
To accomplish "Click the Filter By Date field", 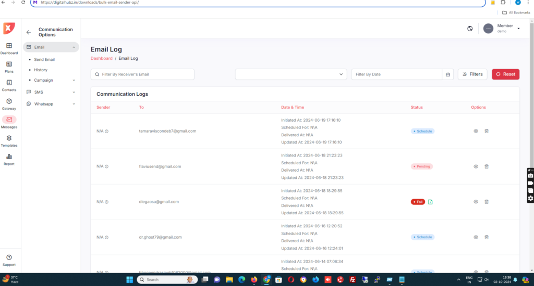I will point(397,74).
